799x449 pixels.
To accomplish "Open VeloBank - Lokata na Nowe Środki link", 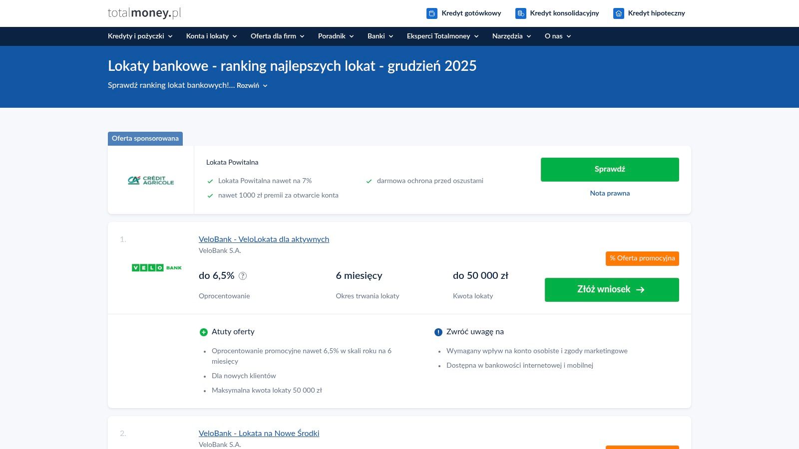I will [x=259, y=434].
